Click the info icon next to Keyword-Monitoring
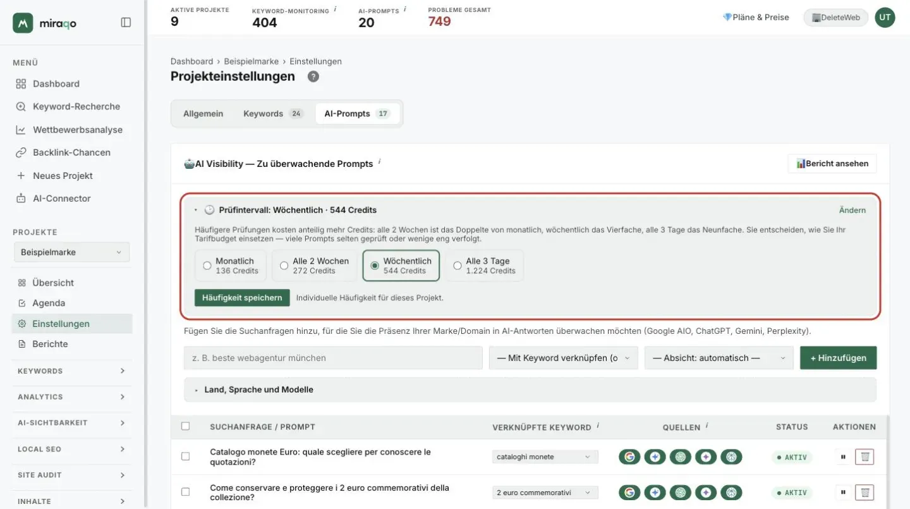The width and height of the screenshot is (910, 509). [x=335, y=9]
